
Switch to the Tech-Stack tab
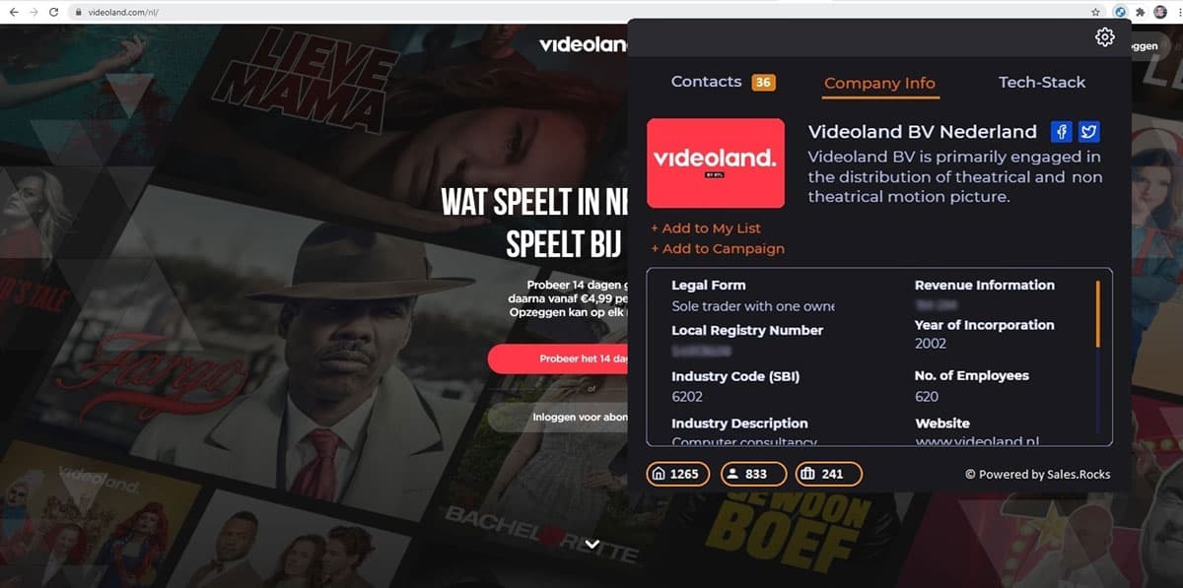1042,82
